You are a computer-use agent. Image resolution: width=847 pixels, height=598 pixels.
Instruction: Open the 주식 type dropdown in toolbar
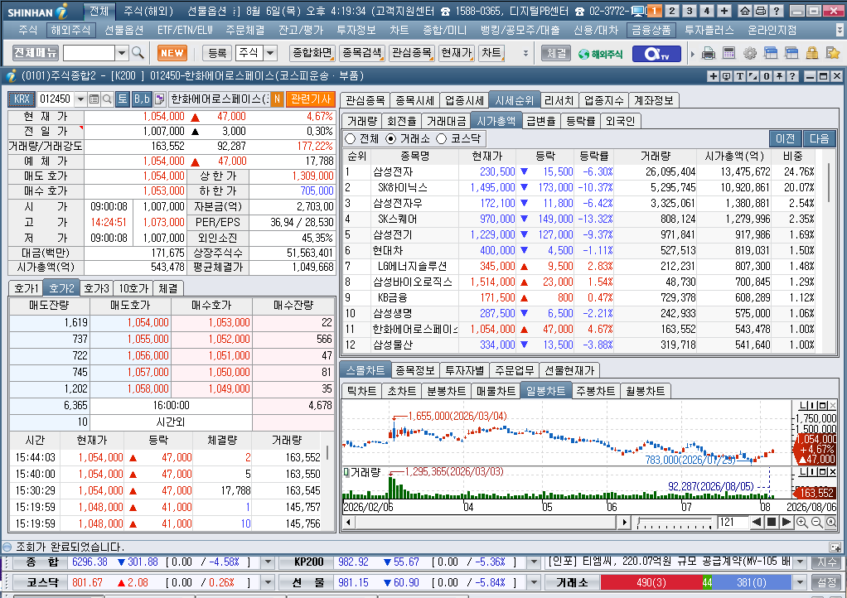tap(270, 53)
